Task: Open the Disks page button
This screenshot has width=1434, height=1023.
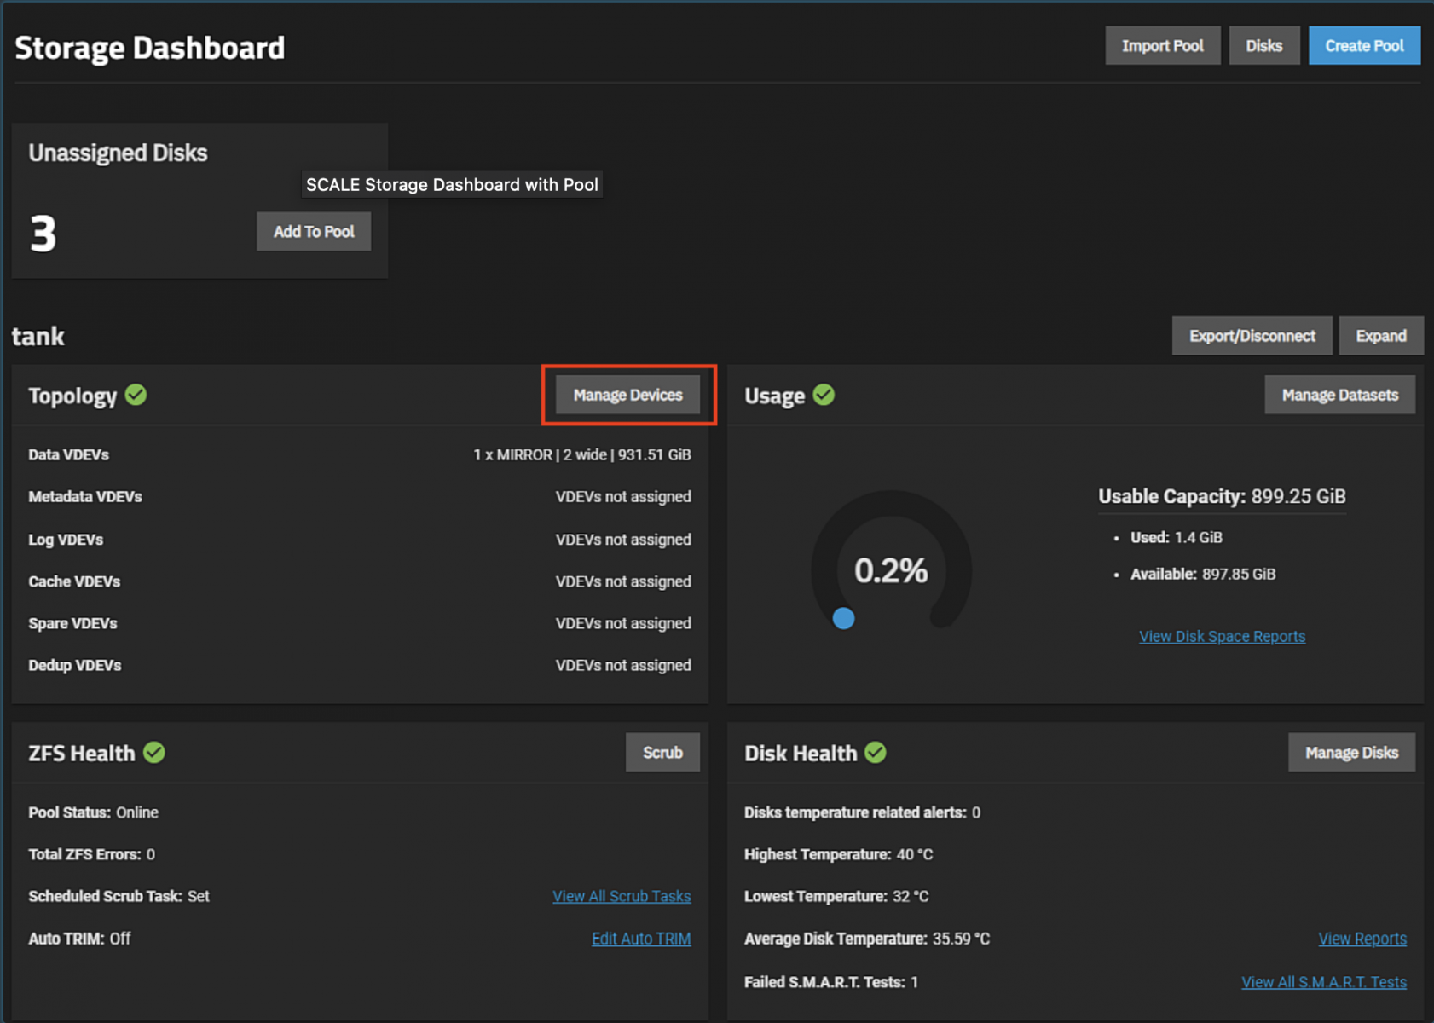Action: point(1263,46)
